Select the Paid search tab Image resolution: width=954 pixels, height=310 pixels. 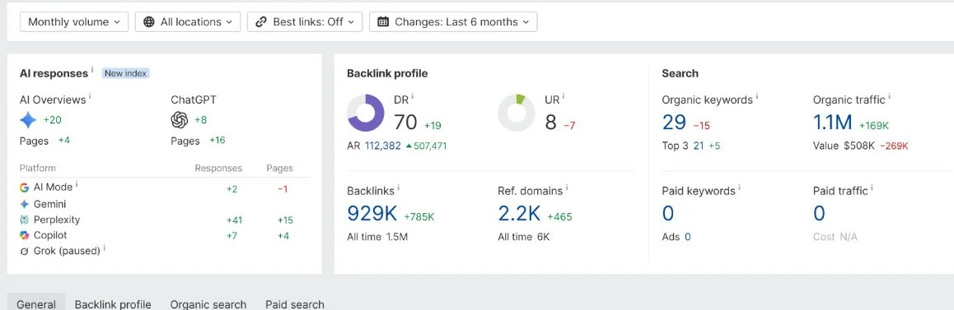(295, 304)
